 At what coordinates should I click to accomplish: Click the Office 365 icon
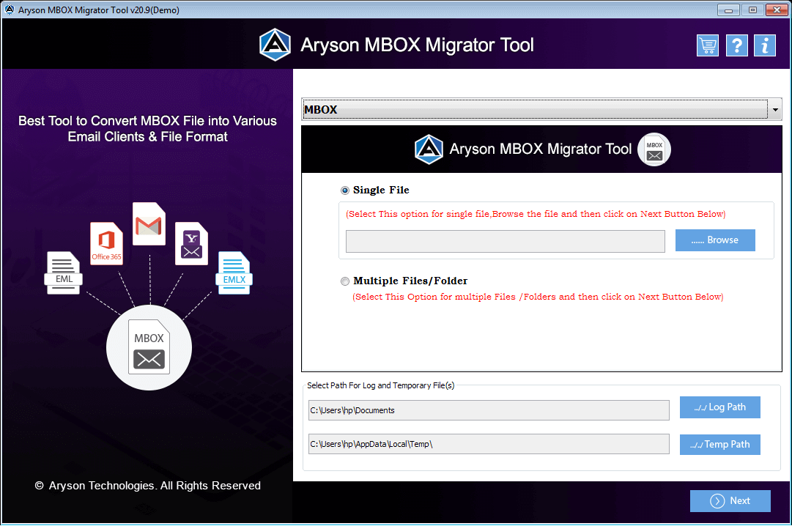pyautogui.click(x=106, y=243)
